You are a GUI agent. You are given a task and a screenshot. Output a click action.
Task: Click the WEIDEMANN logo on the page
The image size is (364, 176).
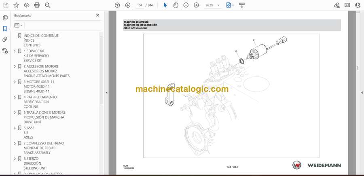pyautogui.click(x=317, y=165)
